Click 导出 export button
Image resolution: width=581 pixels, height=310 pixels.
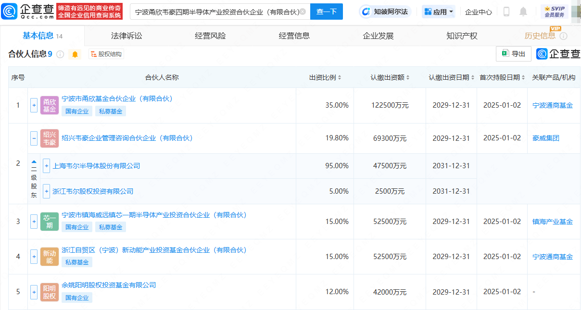[514, 54]
